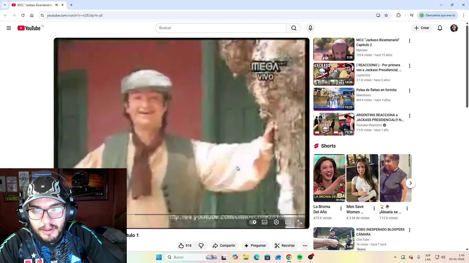Image resolution: width=469 pixels, height=263 pixels.
Task: Click the Recortar clip button
Action: pos(285,245)
